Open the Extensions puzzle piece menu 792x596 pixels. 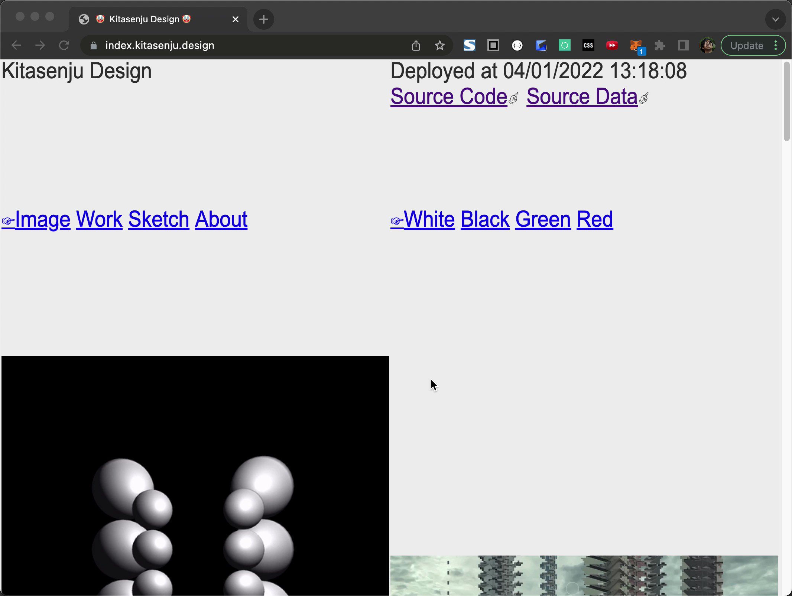(660, 46)
